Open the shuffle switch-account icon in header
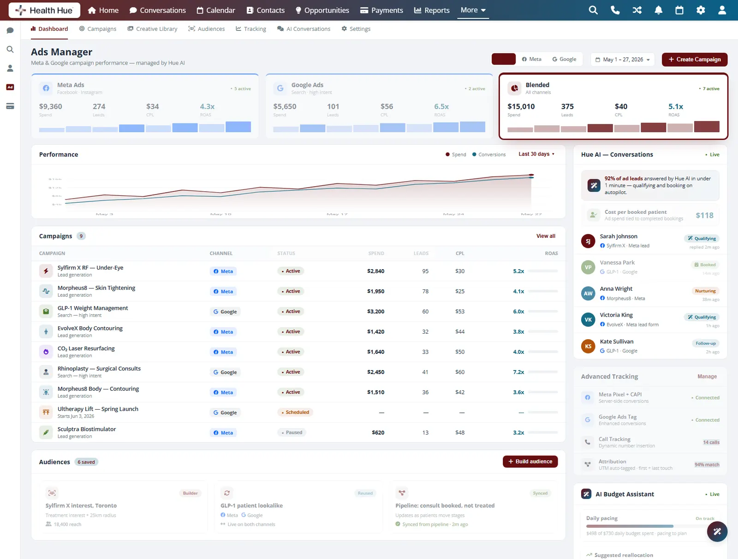738x559 pixels. pos(637,10)
